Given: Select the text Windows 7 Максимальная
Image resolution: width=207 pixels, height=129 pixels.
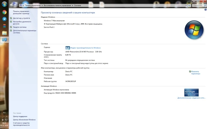Looking at the screenshot, I should (54, 21).
